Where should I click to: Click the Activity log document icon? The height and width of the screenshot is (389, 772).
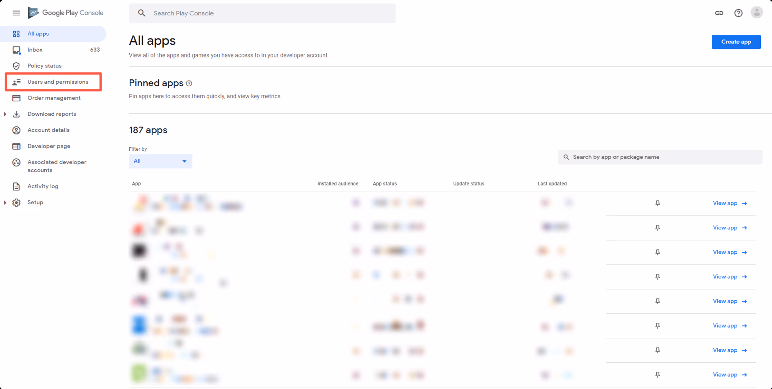(16, 187)
